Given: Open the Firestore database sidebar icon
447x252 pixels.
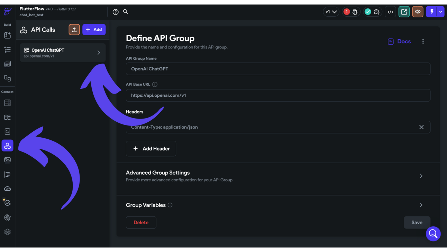Looking at the screenshot, I should tap(7, 103).
